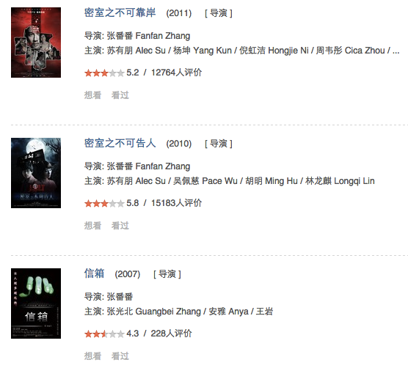This screenshot has height=368, width=408.
Task: Mark 信箱 as 想看
Action: [x=92, y=356]
